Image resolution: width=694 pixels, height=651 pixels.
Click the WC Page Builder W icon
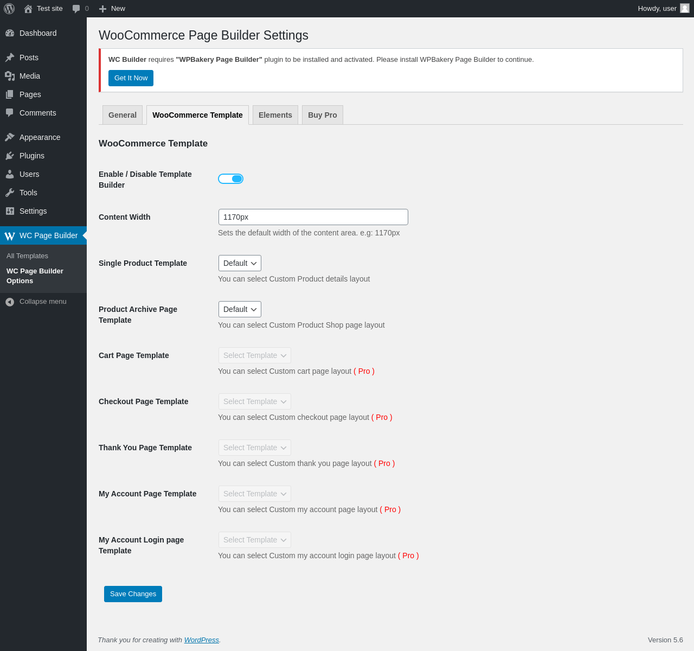pyautogui.click(x=10, y=236)
